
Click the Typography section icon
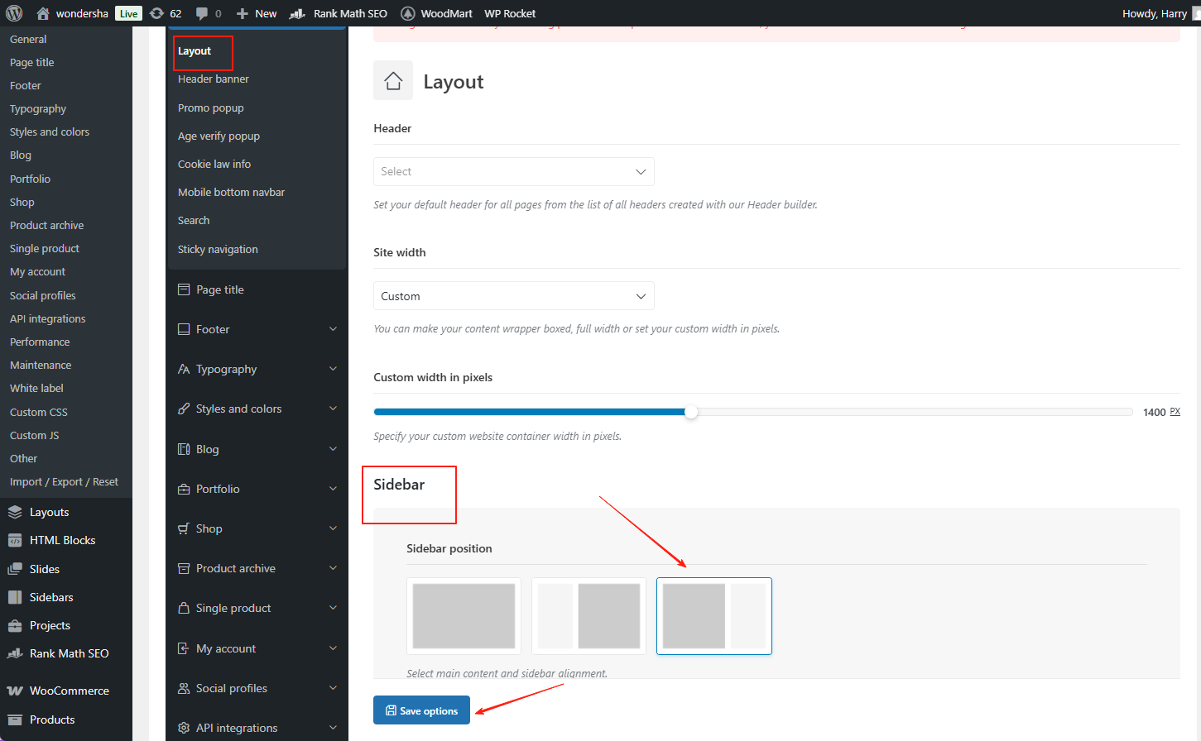pyautogui.click(x=184, y=369)
